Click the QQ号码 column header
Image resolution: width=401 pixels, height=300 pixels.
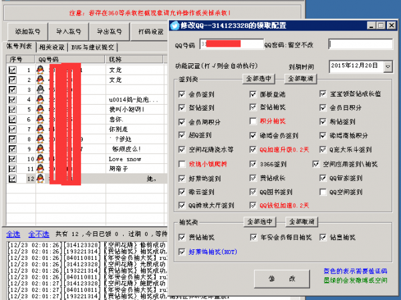click(70, 59)
